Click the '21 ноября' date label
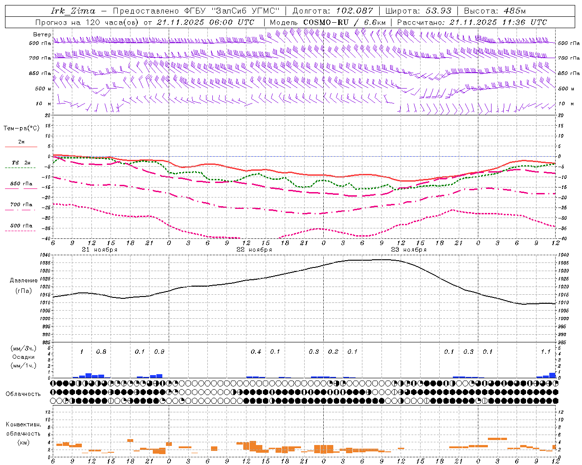 pos(100,250)
